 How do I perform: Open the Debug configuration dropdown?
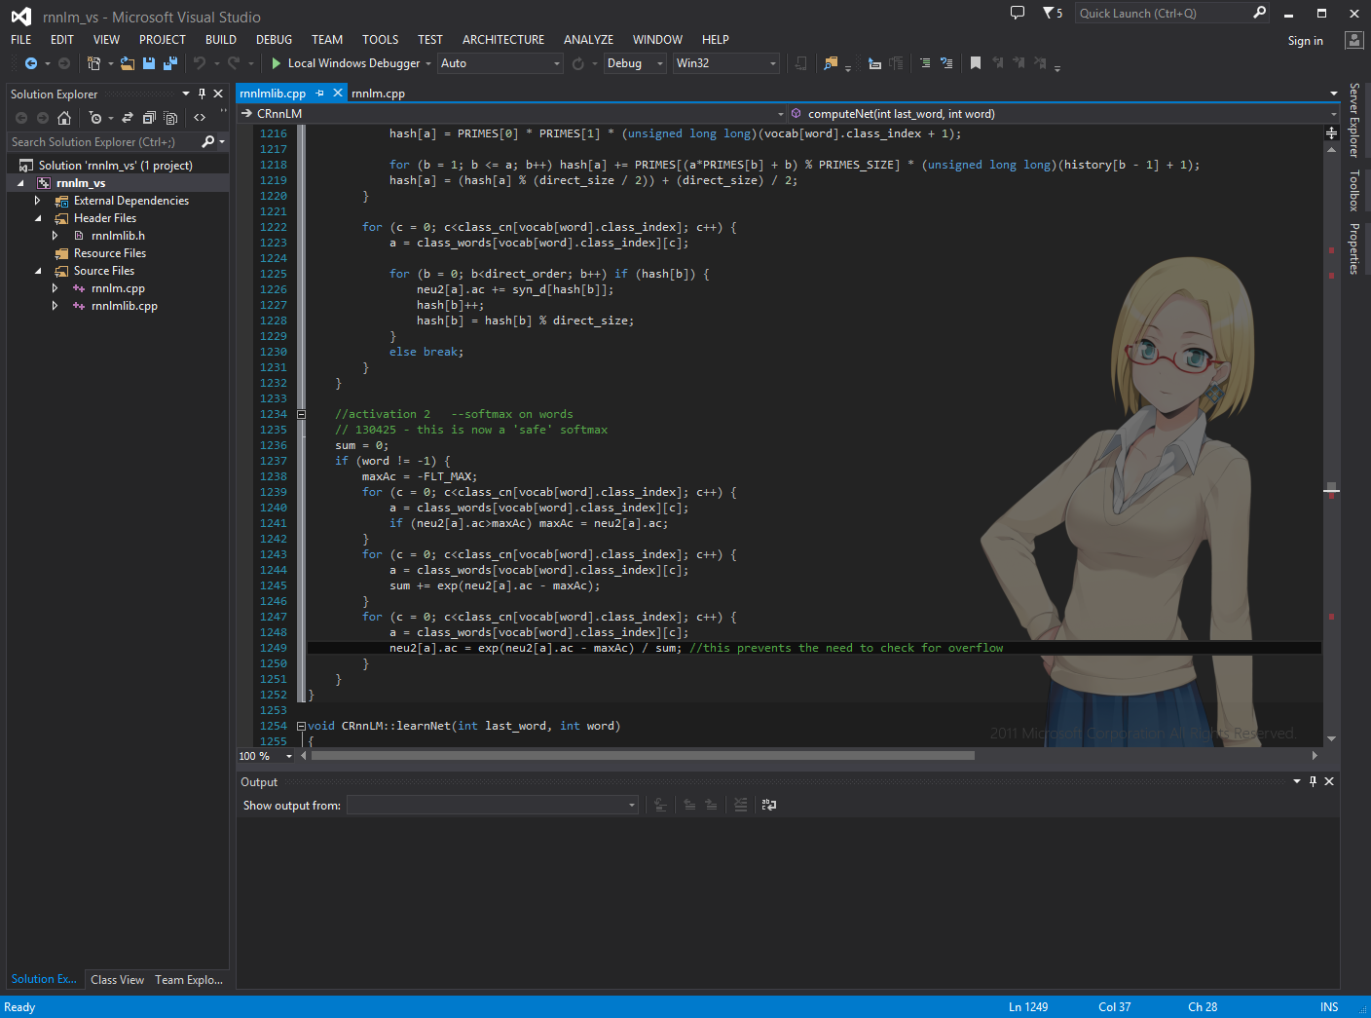[635, 63]
